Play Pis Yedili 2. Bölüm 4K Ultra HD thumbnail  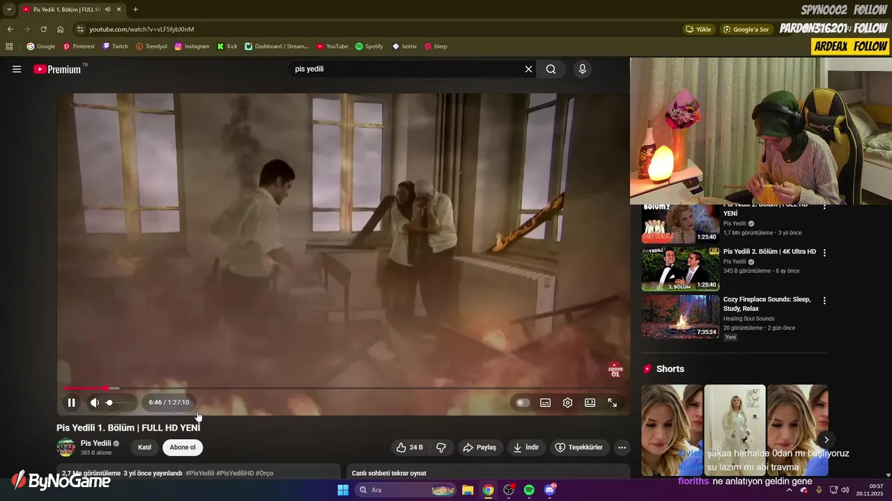tap(680, 269)
